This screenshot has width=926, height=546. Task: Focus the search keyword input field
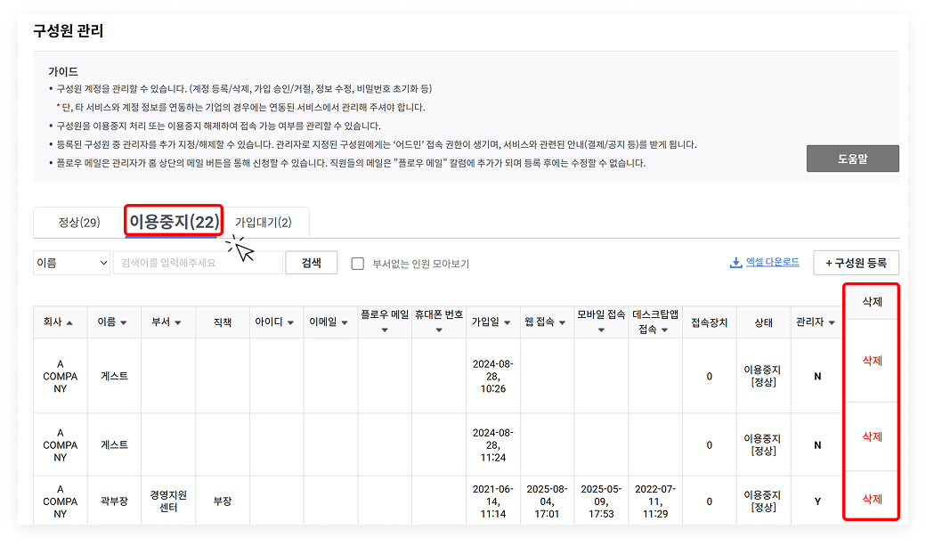pos(197,263)
